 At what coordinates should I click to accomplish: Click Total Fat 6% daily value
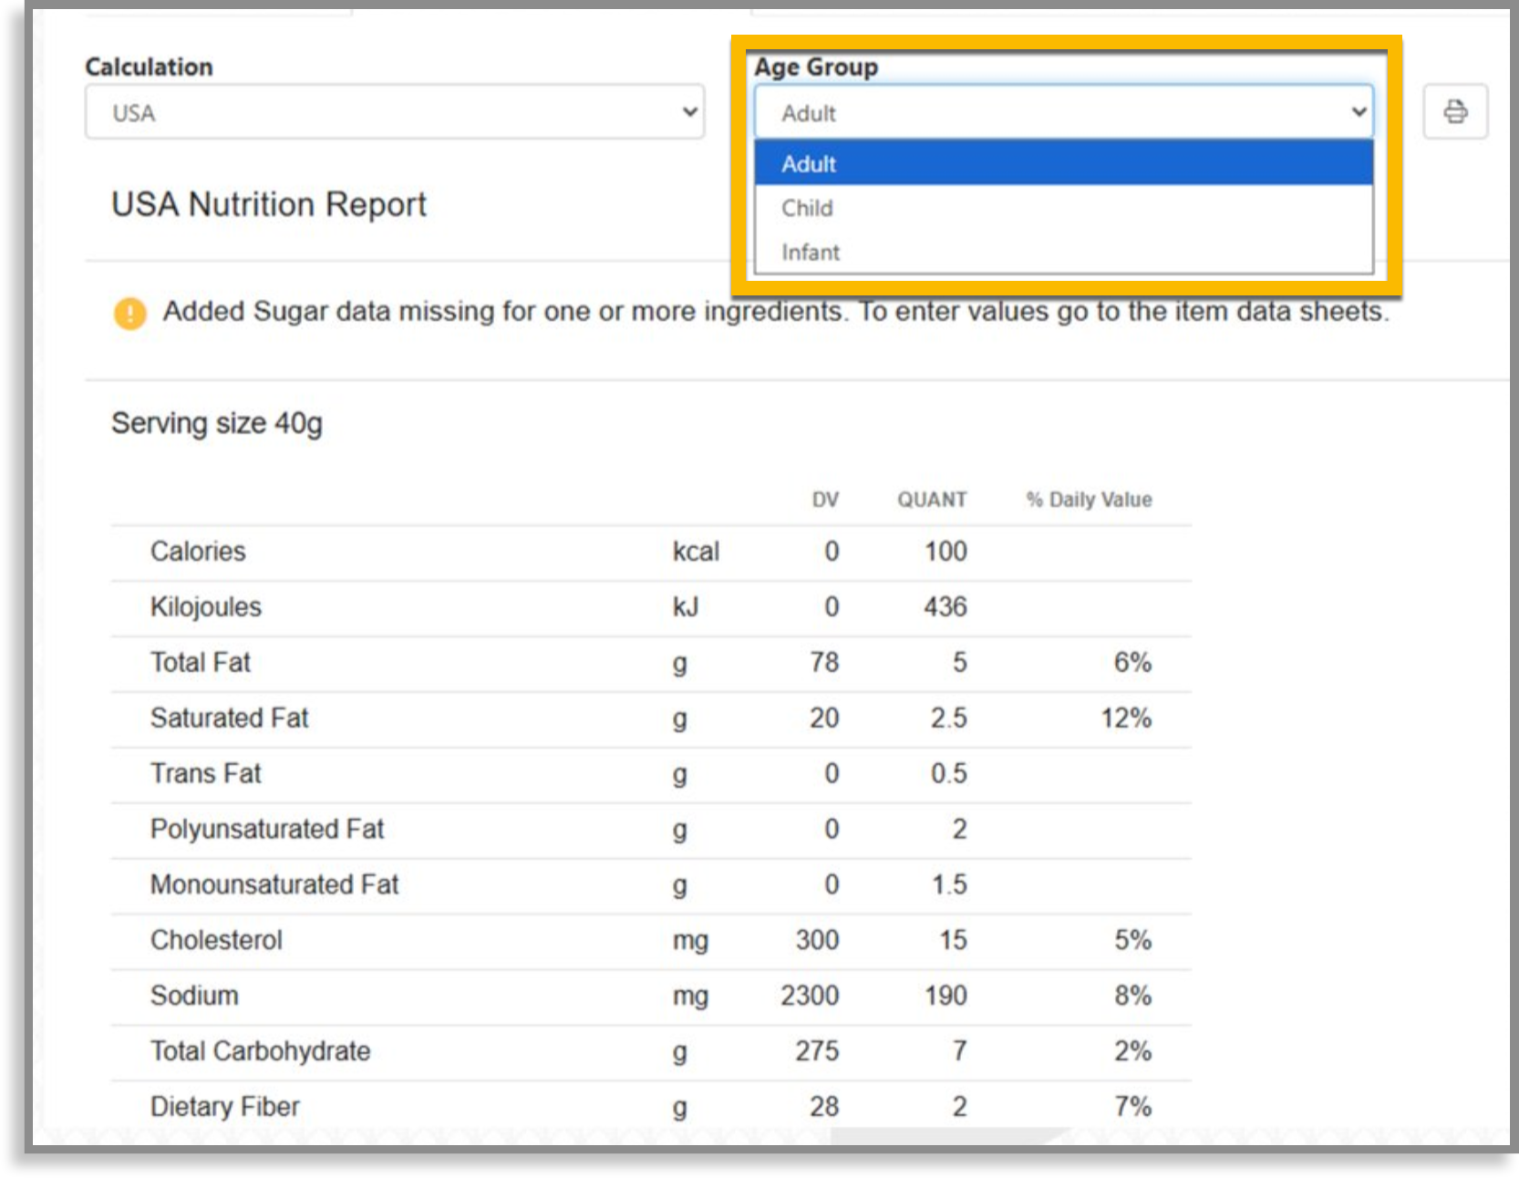click(x=1132, y=663)
